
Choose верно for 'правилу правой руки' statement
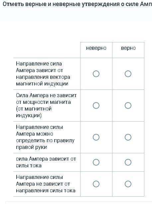tap(128, 137)
